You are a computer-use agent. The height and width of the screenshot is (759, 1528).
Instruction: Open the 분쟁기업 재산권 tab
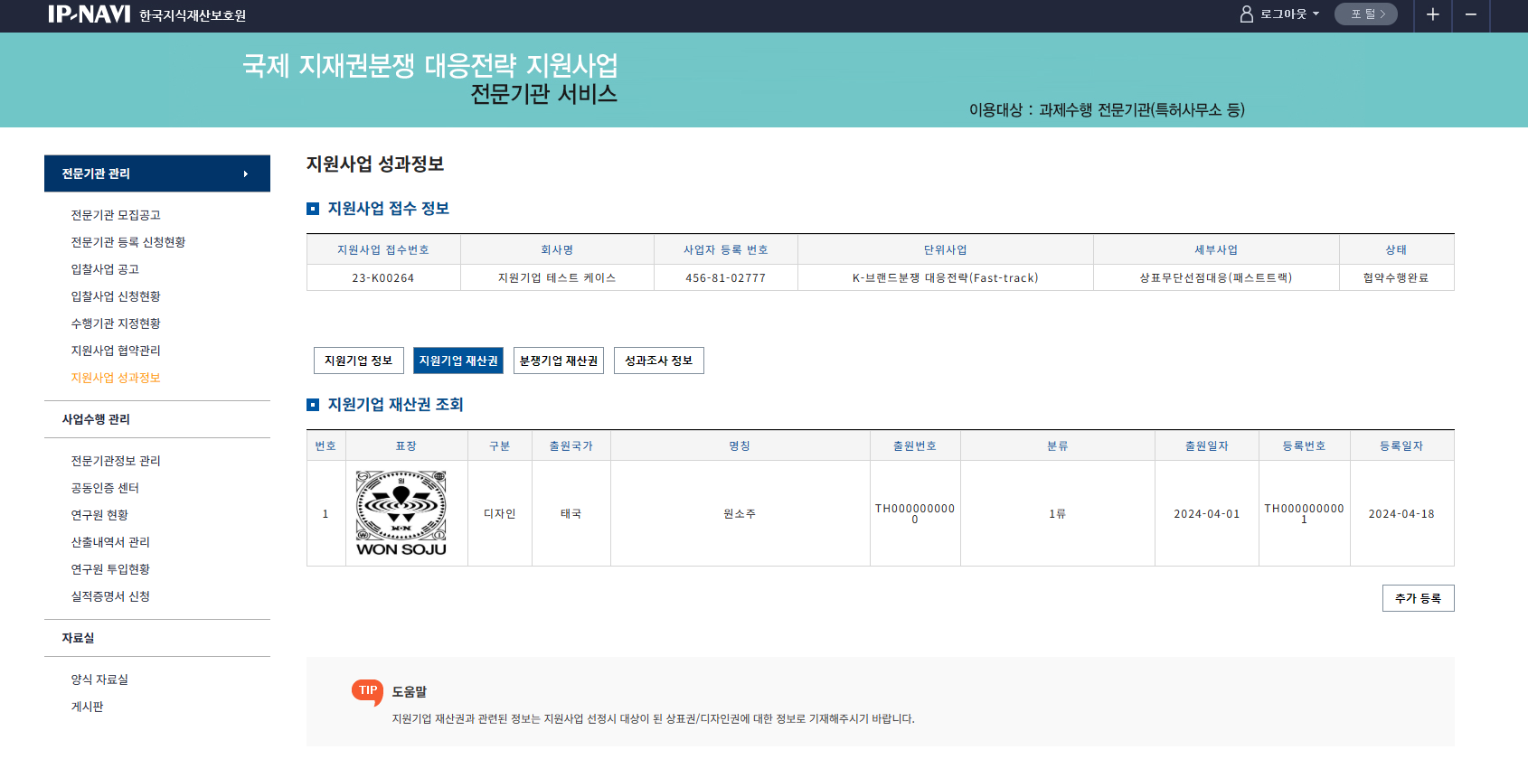coord(558,361)
